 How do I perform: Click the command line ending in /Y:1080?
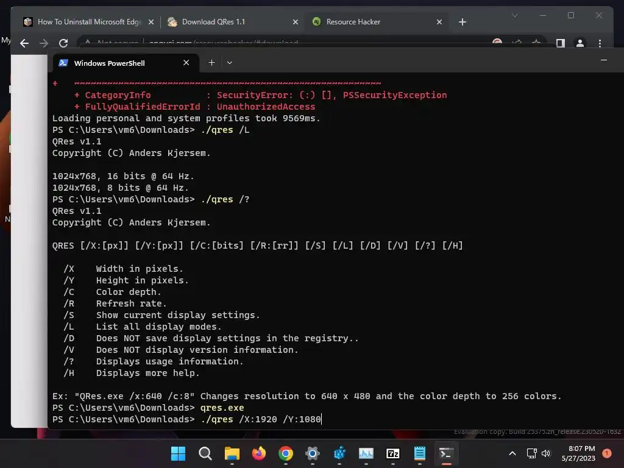coord(186,419)
